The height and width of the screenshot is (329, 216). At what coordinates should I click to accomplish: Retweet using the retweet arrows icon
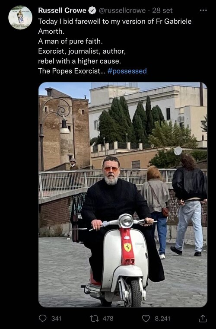94,319
